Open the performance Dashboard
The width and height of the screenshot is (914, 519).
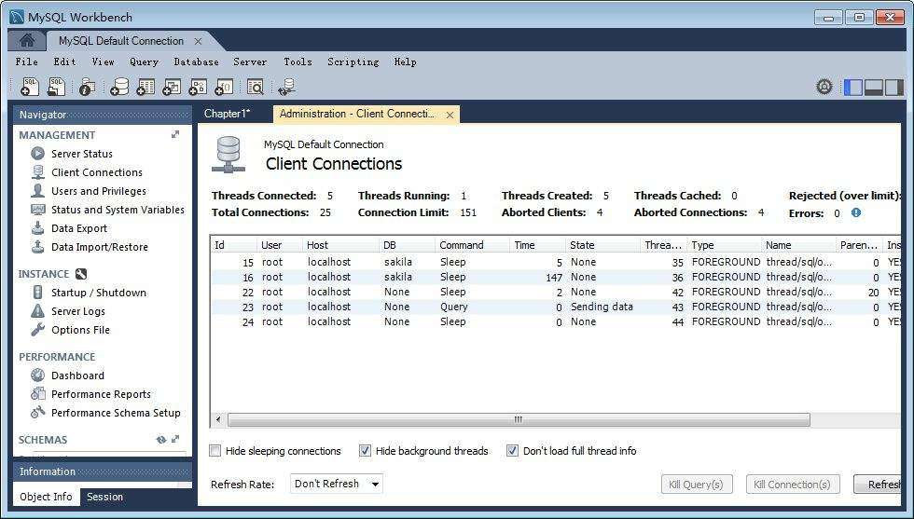(x=77, y=376)
